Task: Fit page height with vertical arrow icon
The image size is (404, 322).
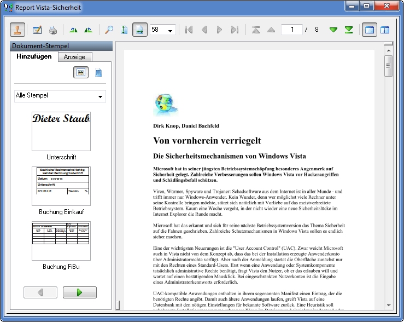Action: point(124,30)
